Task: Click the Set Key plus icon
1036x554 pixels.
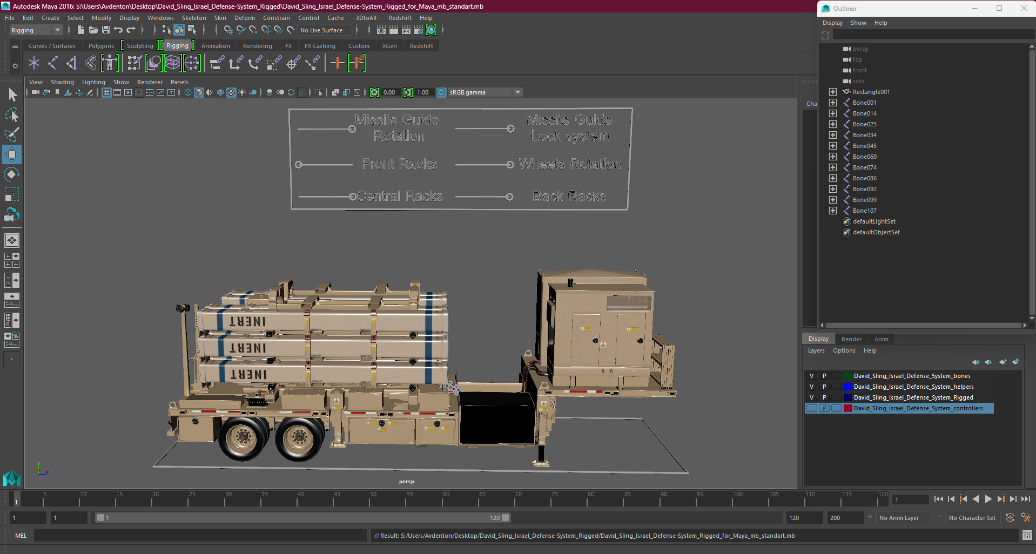Action: tap(337, 63)
